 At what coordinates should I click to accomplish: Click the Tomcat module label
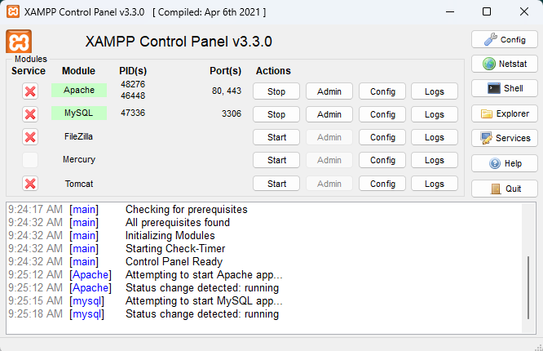79,184
